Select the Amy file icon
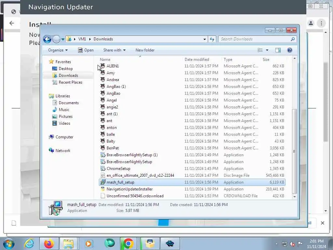 (103, 73)
